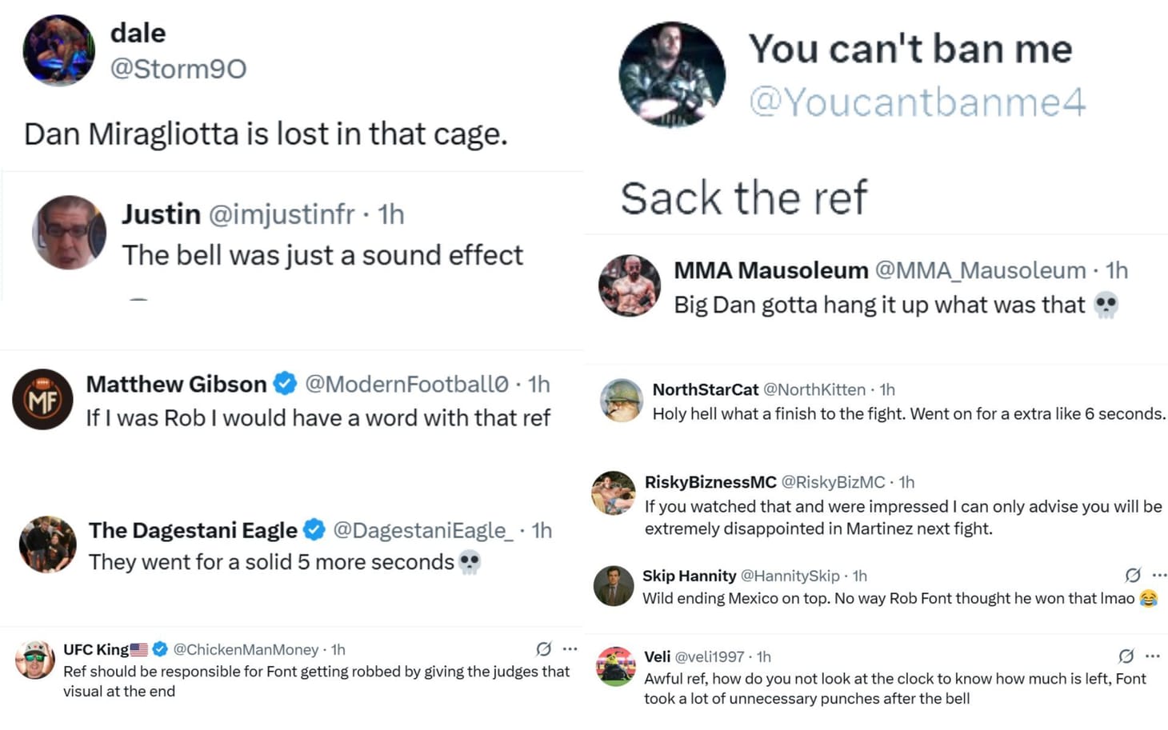Open the more options menu on Skip Hannity's tweet
The image size is (1168, 730).
tap(1161, 575)
